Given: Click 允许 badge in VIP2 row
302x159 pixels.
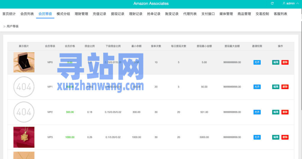Looking at the screenshot, I should click(257, 112).
